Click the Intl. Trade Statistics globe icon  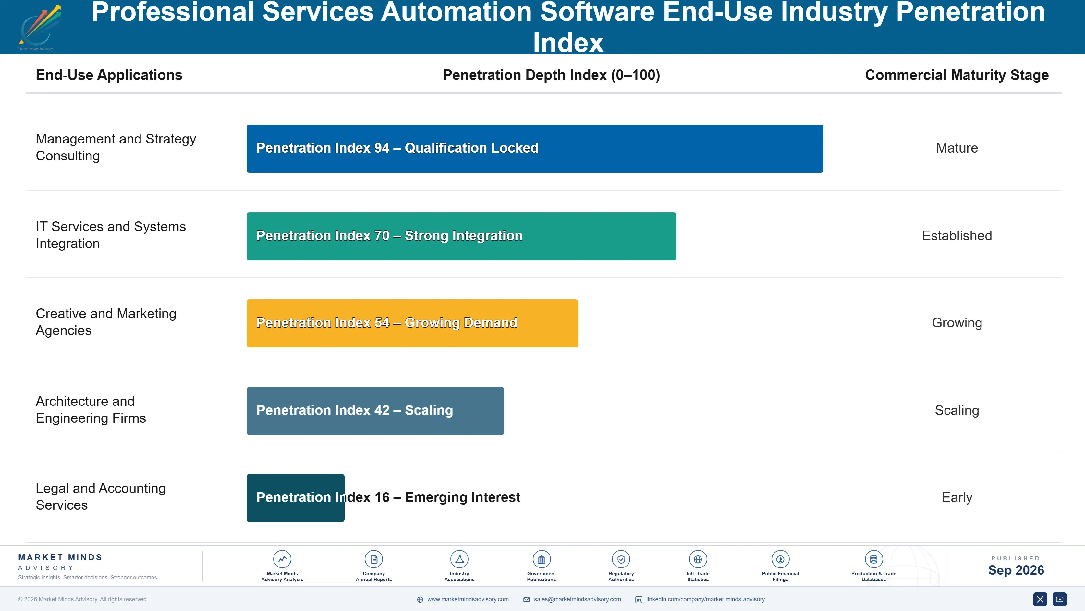(698, 559)
